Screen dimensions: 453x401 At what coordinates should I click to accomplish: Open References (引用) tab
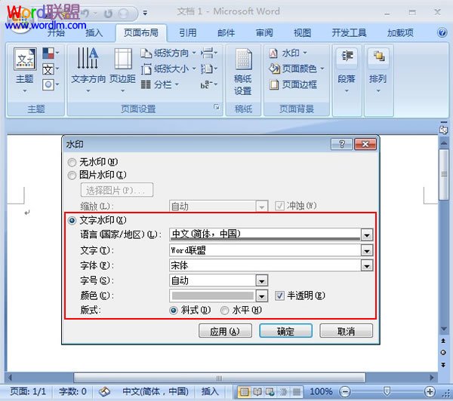click(x=188, y=32)
